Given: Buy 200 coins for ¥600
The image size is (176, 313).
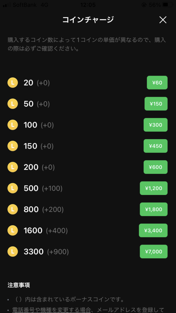Looking at the screenshot, I should click(156, 167).
